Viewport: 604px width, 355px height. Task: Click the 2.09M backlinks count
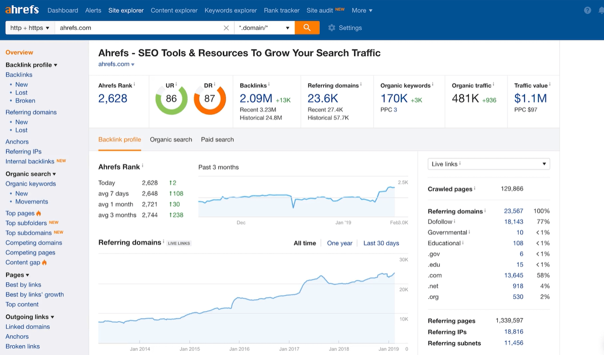pyautogui.click(x=256, y=98)
